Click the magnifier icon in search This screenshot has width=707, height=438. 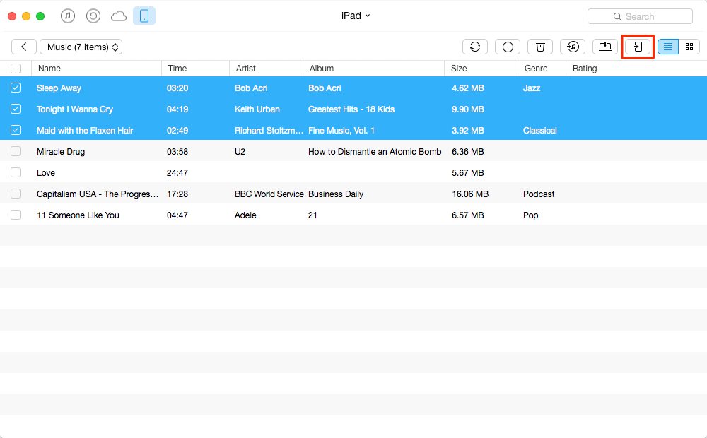click(617, 17)
